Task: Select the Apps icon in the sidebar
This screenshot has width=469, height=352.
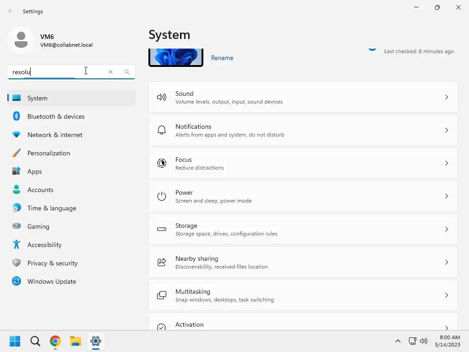Action: point(16,171)
